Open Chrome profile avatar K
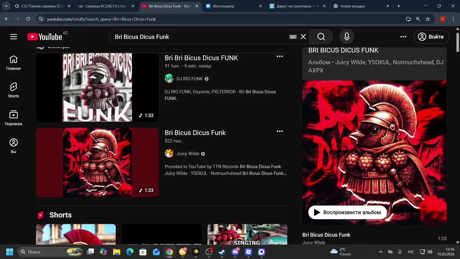Image resolution: width=460 pixels, height=259 pixels. 443,19
